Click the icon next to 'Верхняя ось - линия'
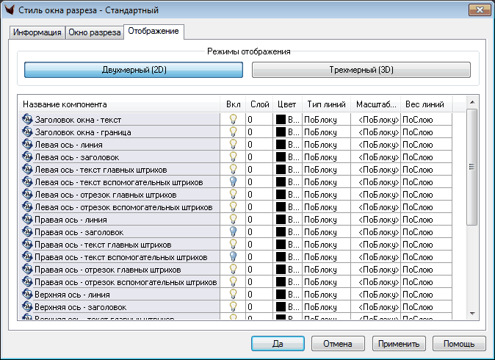The image size is (495, 360). click(x=28, y=294)
